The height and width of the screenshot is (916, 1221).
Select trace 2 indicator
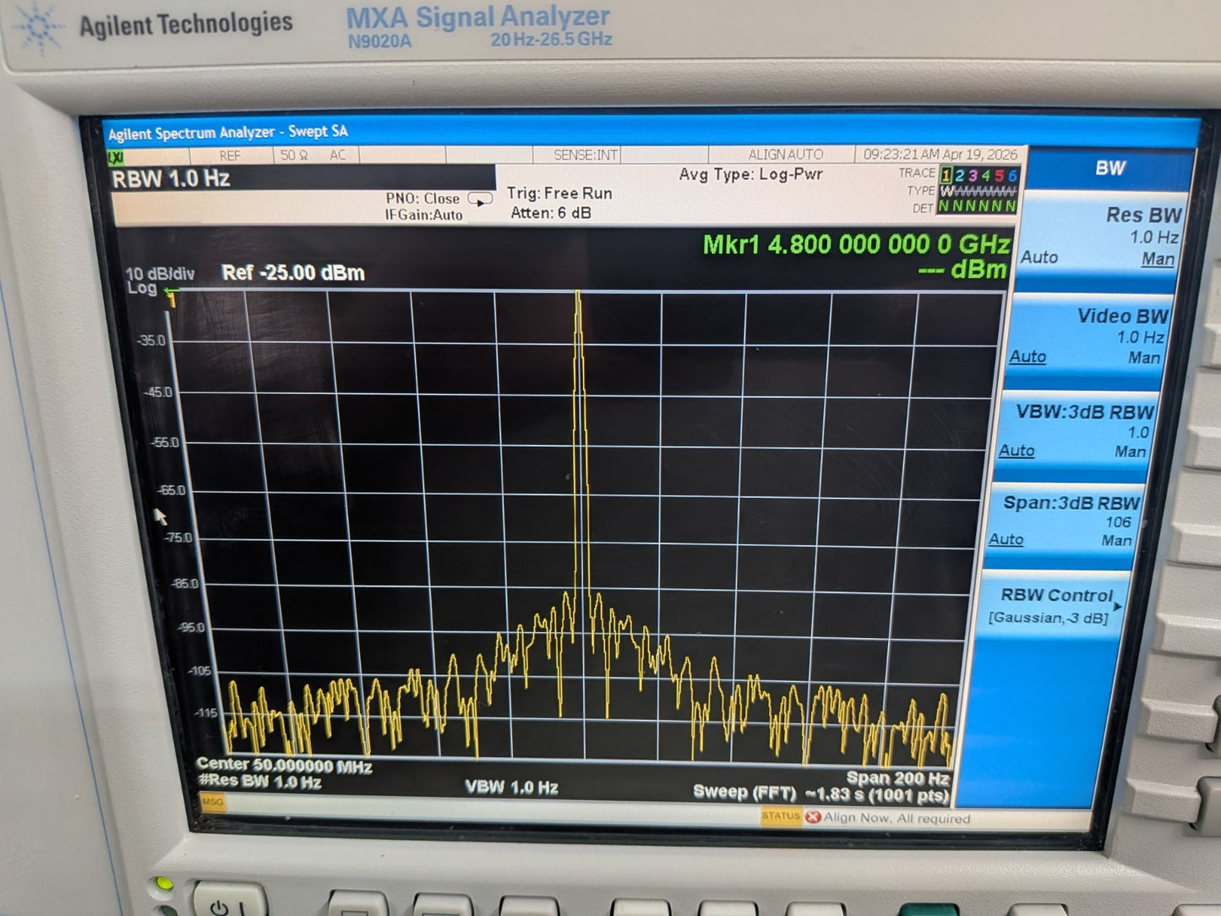[x=959, y=175]
